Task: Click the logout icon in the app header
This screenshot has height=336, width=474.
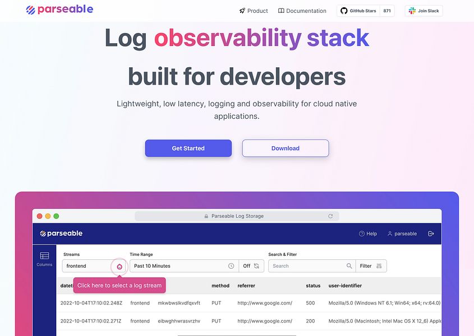Action: pyautogui.click(x=431, y=234)
